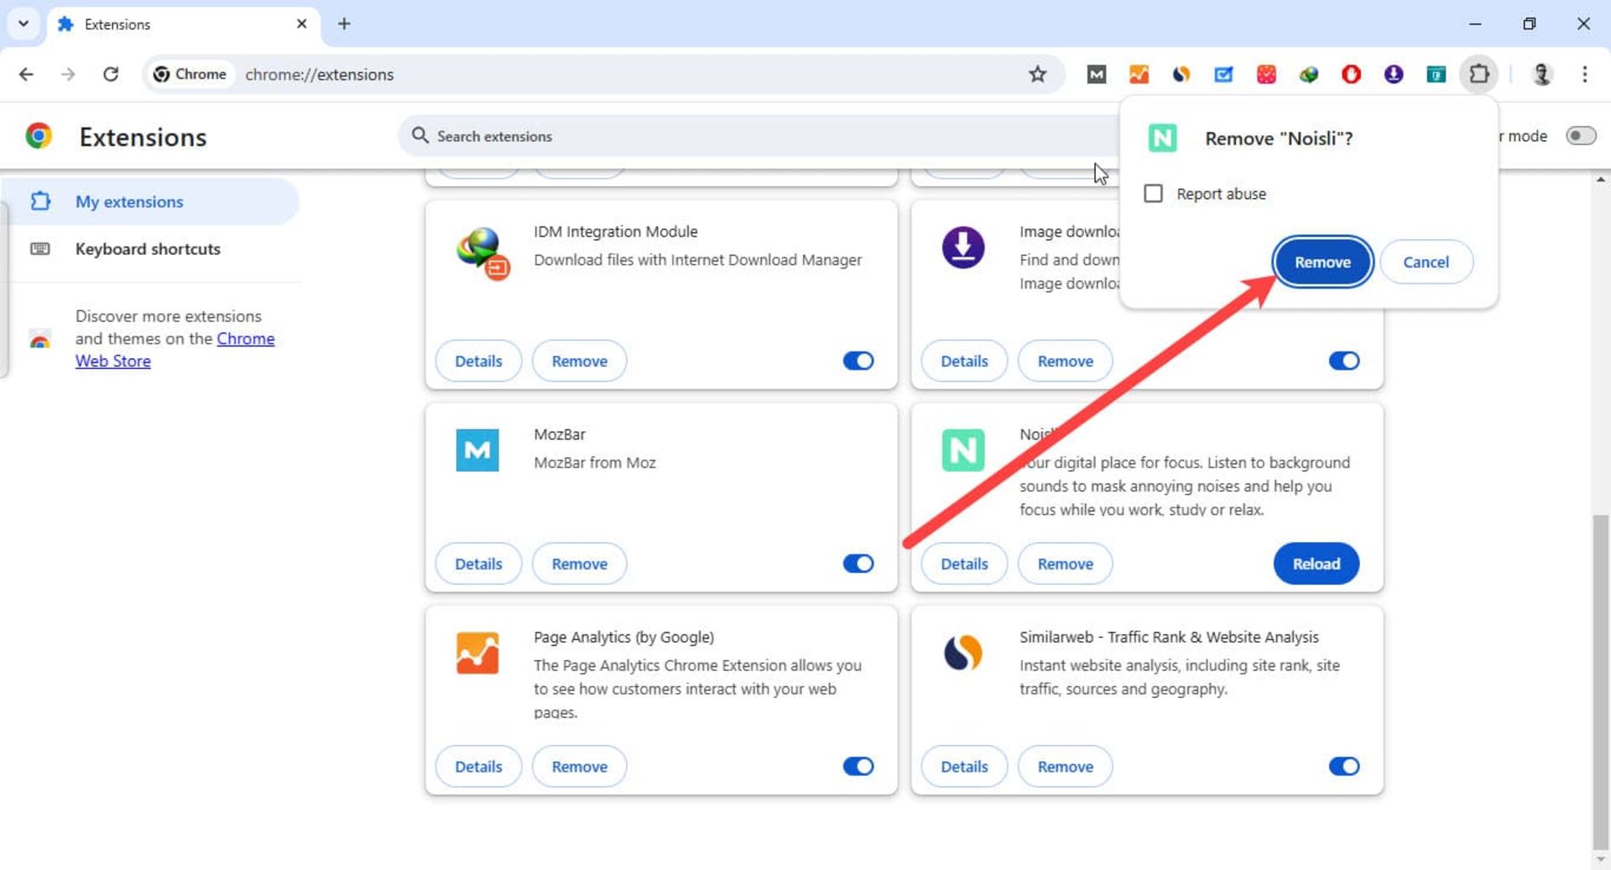Viewport: 1611px width, 870px height.
Task: Open Details for Image downloader
Action: 964,361
